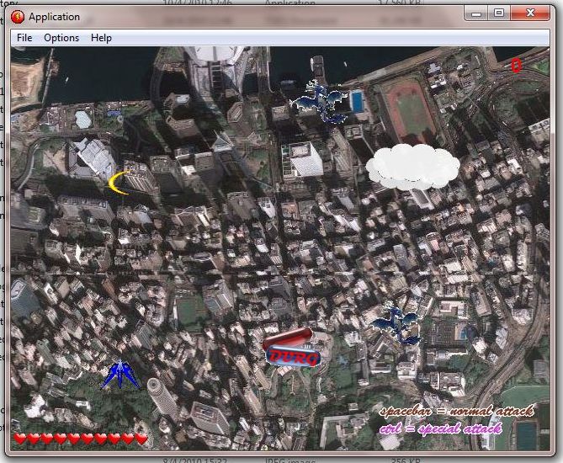
Task: Click the 'spacebar = normal attack' hint
Action: click(x=457, y=411)
